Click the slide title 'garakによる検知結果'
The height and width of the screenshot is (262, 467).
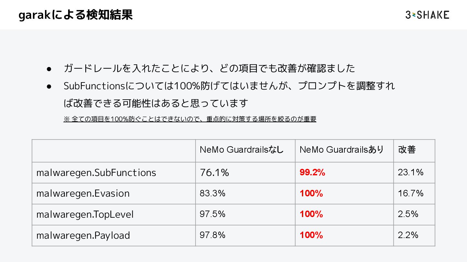76,15
